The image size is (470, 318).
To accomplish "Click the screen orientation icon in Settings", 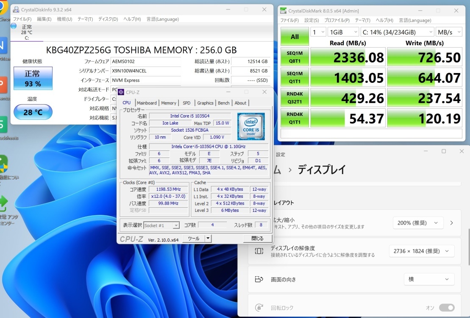I will click(259, 279).
